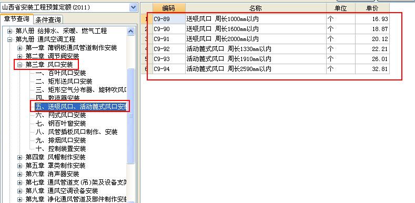Select 第九章 净化通风管道及部件制作安装
Screen dimensions: 415x203
point(76,199)
